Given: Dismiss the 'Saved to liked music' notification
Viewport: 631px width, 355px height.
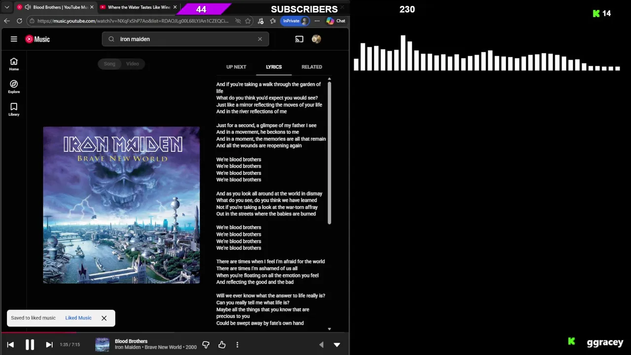Looking at the screenshot, I should pyautogui.click(x=104, y=318).
